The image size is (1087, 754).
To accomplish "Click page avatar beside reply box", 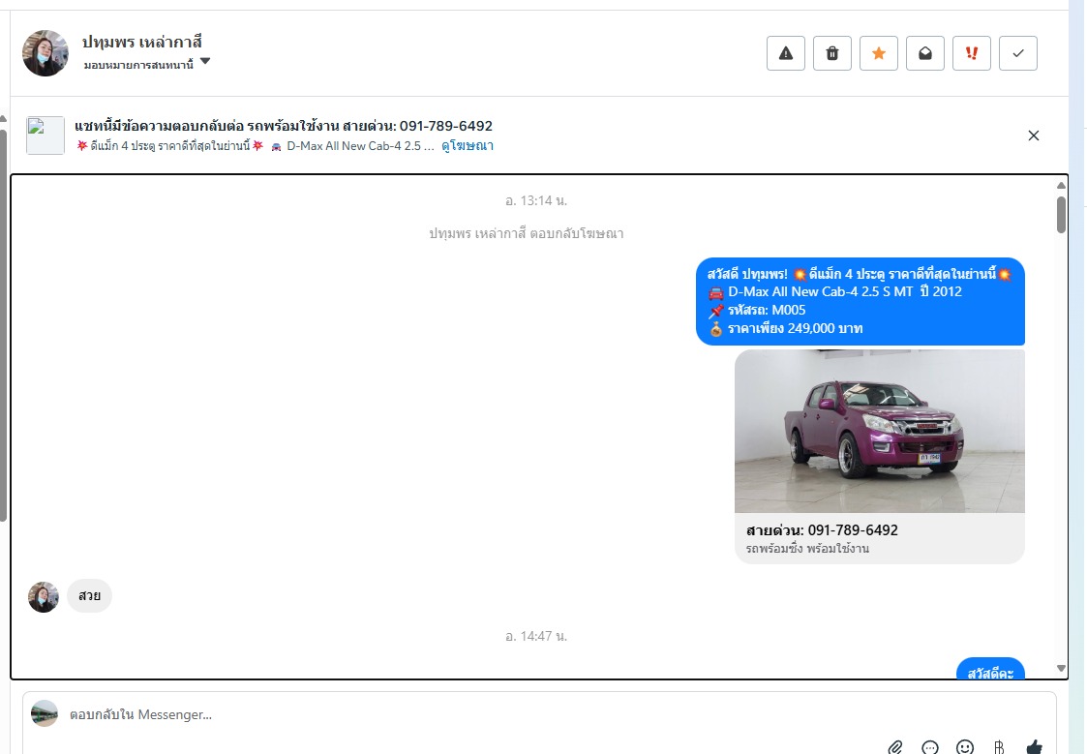I will (45, 713).
